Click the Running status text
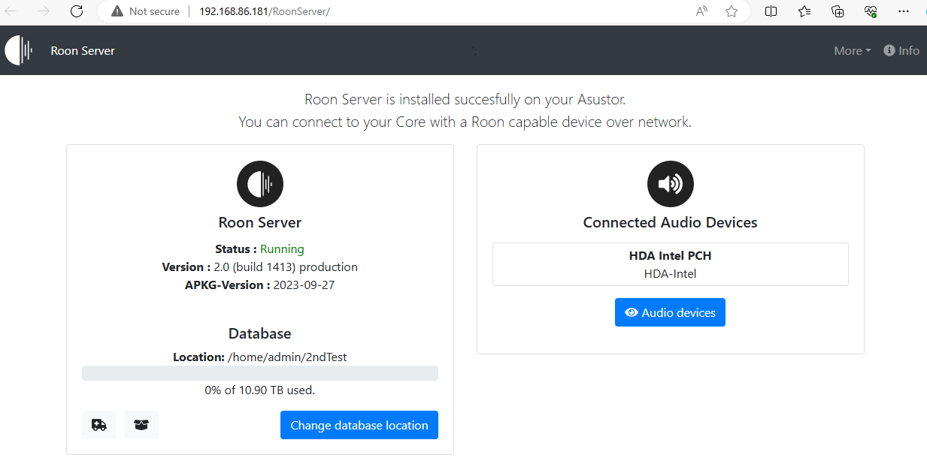Viewport: 927px width, 473px height. pos(282,249)
